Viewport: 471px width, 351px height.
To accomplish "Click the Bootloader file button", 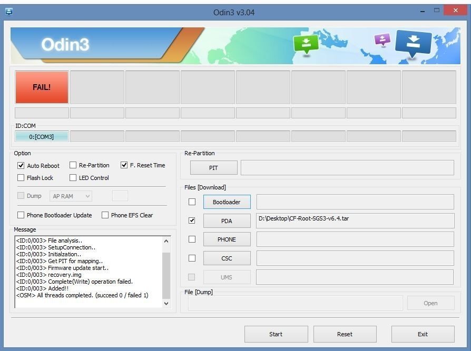I will tap(227, 202).
